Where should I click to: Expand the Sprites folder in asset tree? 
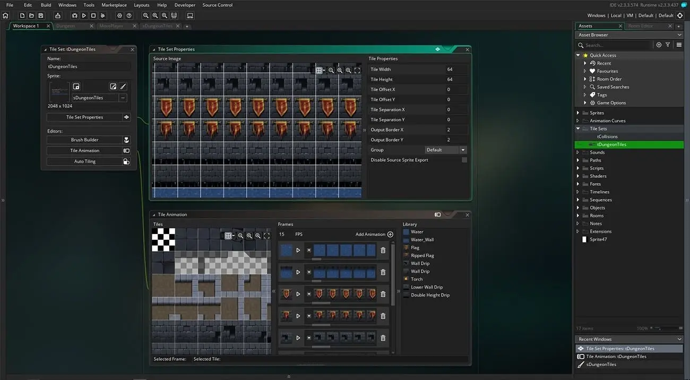[579, 113]
